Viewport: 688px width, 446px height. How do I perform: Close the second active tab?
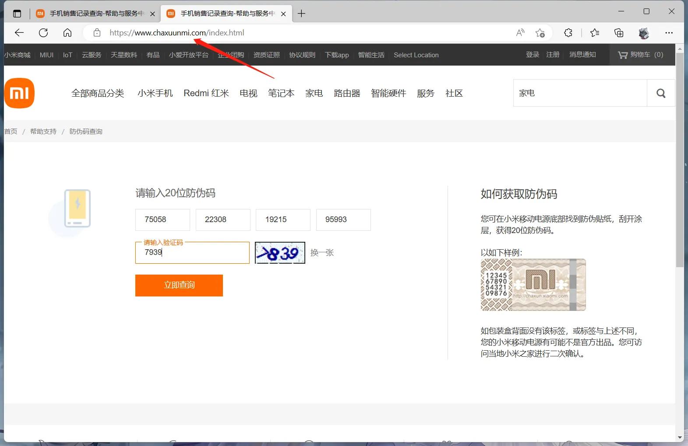point(283,14)
